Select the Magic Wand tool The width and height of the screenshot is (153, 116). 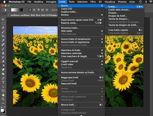pyautogui.click(x=3, y=32)
